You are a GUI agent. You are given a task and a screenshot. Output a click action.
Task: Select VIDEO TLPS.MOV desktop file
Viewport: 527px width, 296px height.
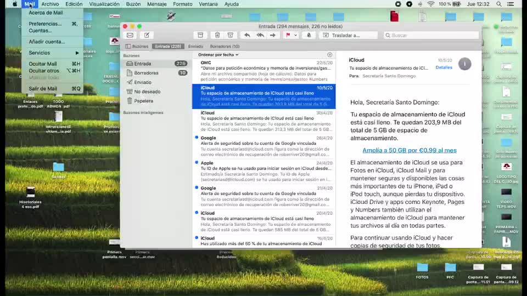(506, 198)
